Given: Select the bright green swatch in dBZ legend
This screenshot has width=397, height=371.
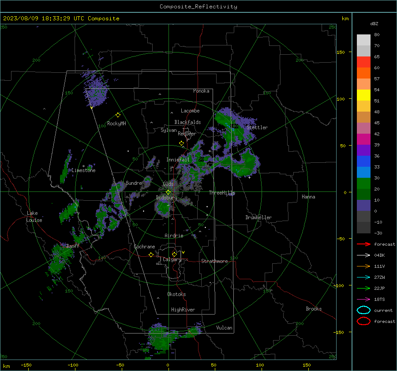Looking at the screenshot, I should click(363, 183).
